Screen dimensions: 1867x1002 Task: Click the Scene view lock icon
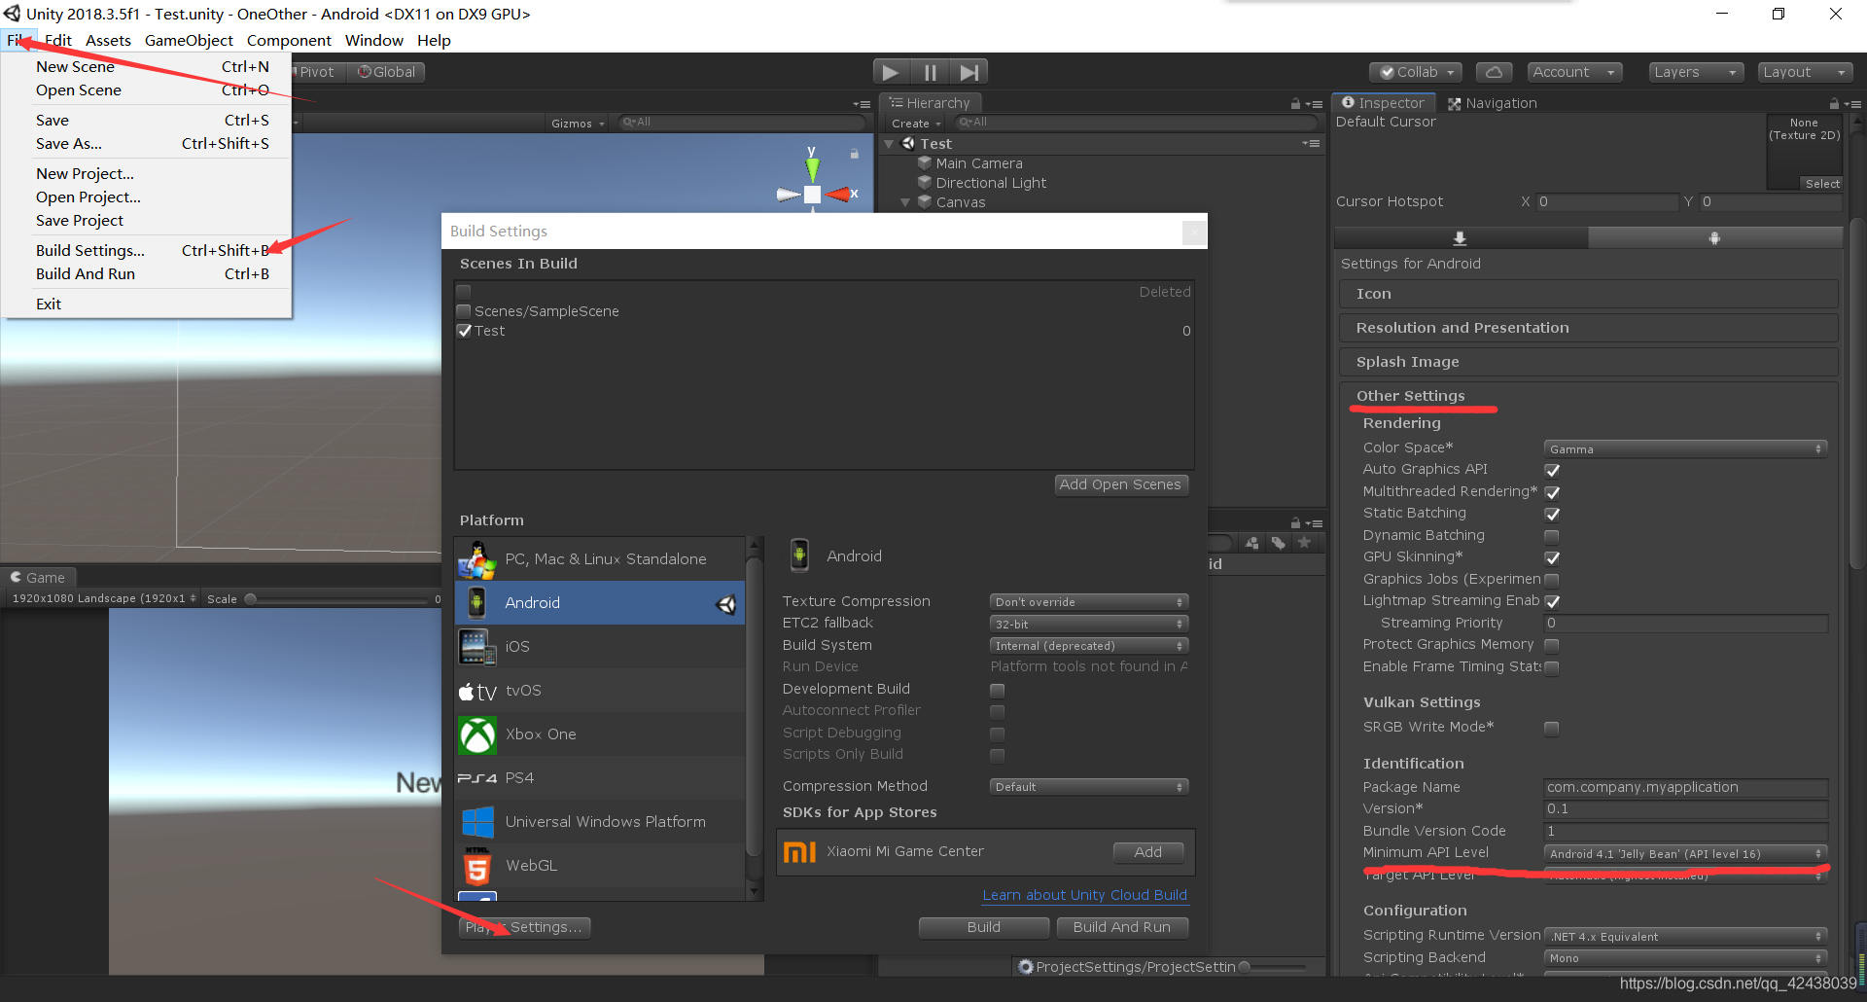[855, 154]
